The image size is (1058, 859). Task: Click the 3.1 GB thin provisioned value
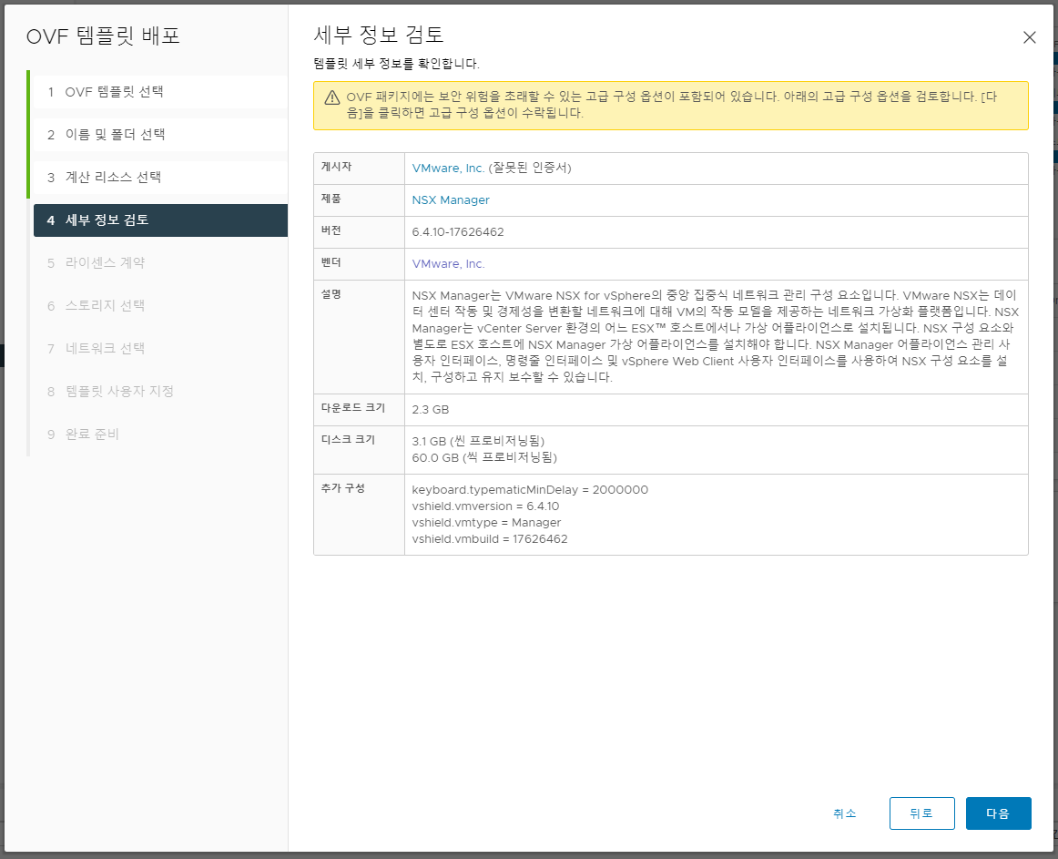click(478, 441)
